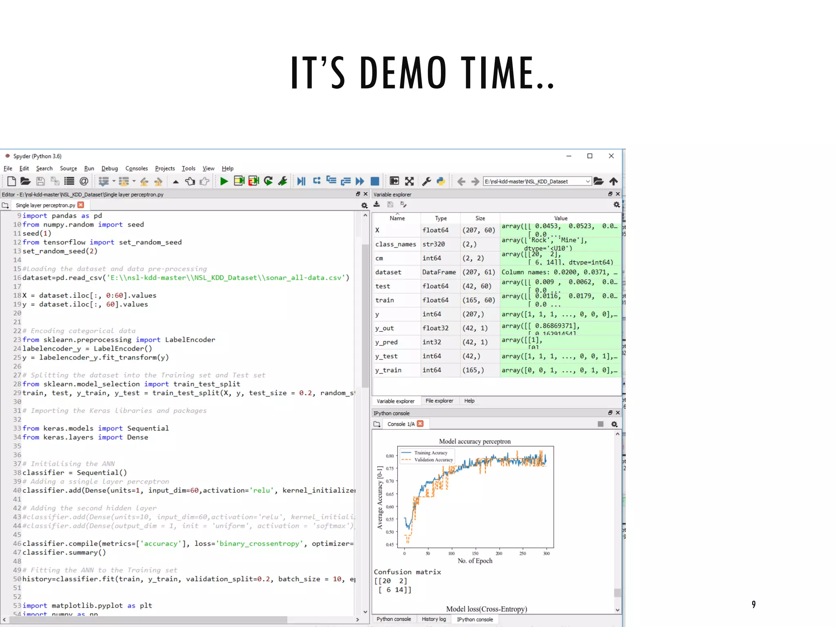Click parent directory up arrow
The width and height of the screenshot is (836, 627).
pyautogui.click(x=614, y=181)
